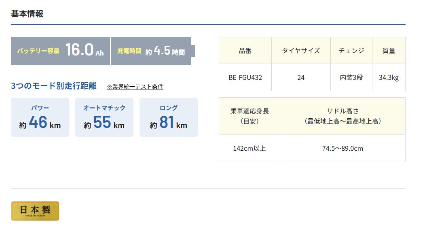Image resolution: width=427 pixels, height=235 pixels.
Task: Select the Power mode 46 km card
Action: (40, 117)
